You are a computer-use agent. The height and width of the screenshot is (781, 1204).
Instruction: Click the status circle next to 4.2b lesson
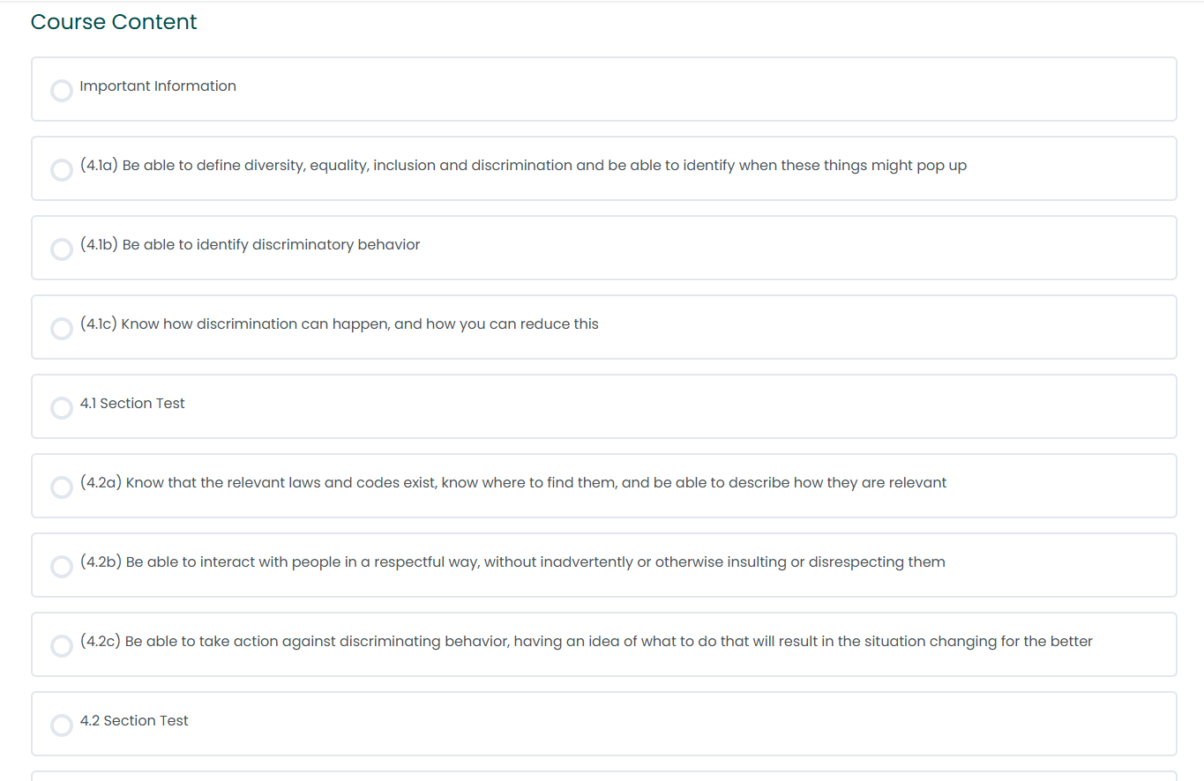tap(62, 567)
